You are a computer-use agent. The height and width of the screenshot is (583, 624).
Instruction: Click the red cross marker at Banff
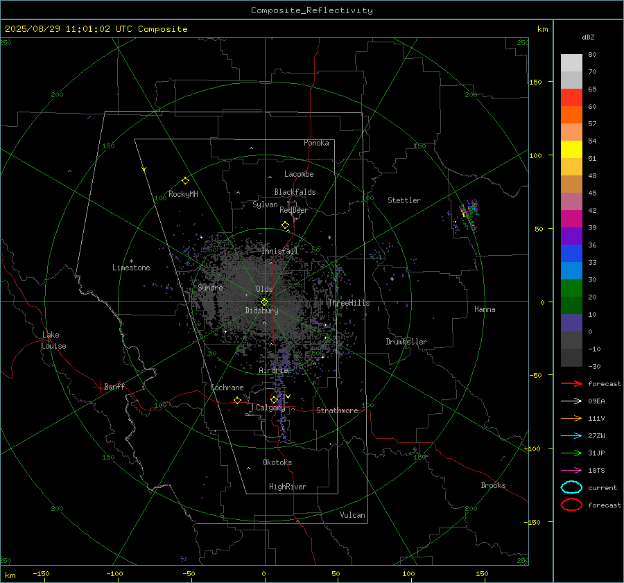98,387
